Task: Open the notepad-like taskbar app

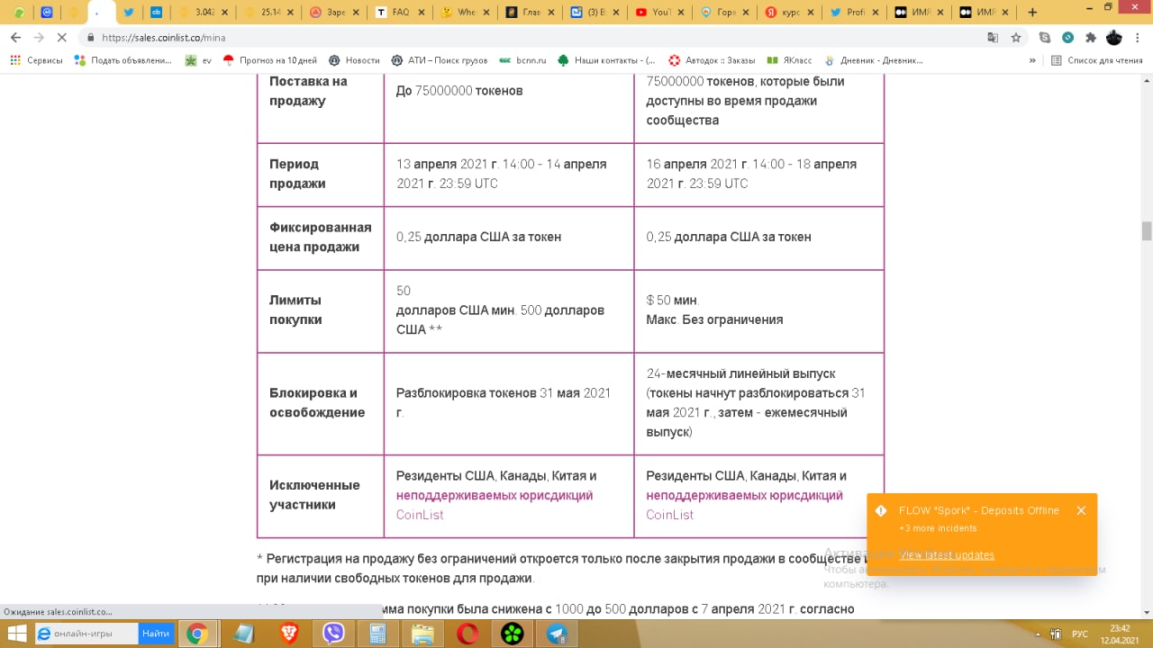Action: (x=243, y=634)
